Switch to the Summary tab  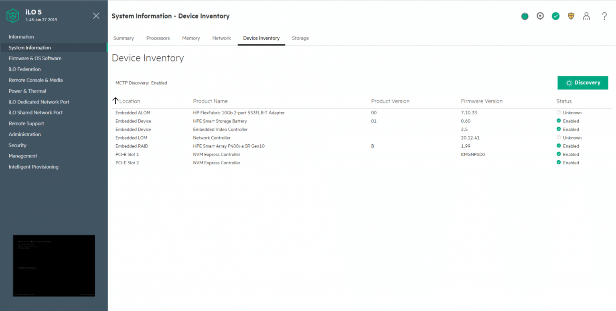point(124,38)
